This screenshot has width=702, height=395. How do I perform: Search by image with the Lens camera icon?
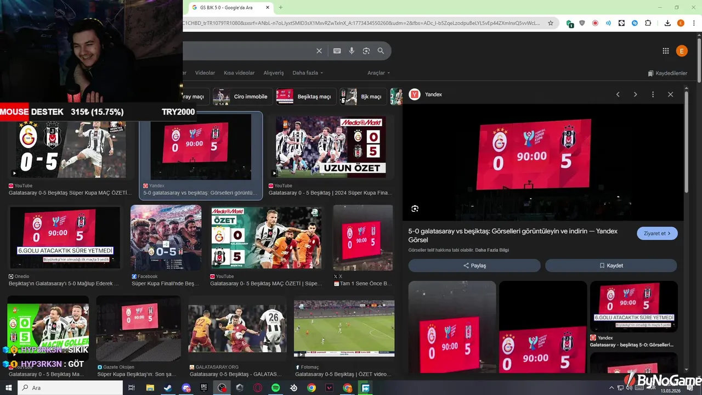click(x=366, y=51)
